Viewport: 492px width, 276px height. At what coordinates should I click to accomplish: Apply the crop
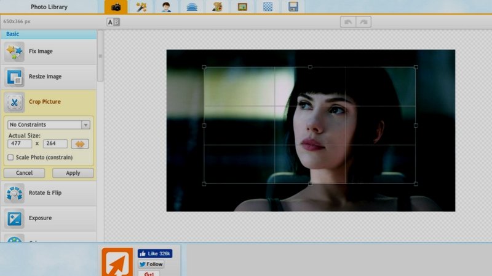coord(73,173)
